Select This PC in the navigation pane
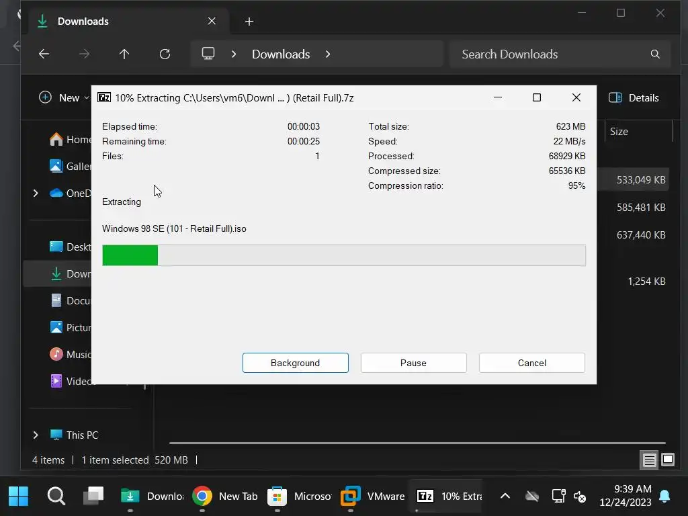This screenshot has height=516, width=688. 74,435
